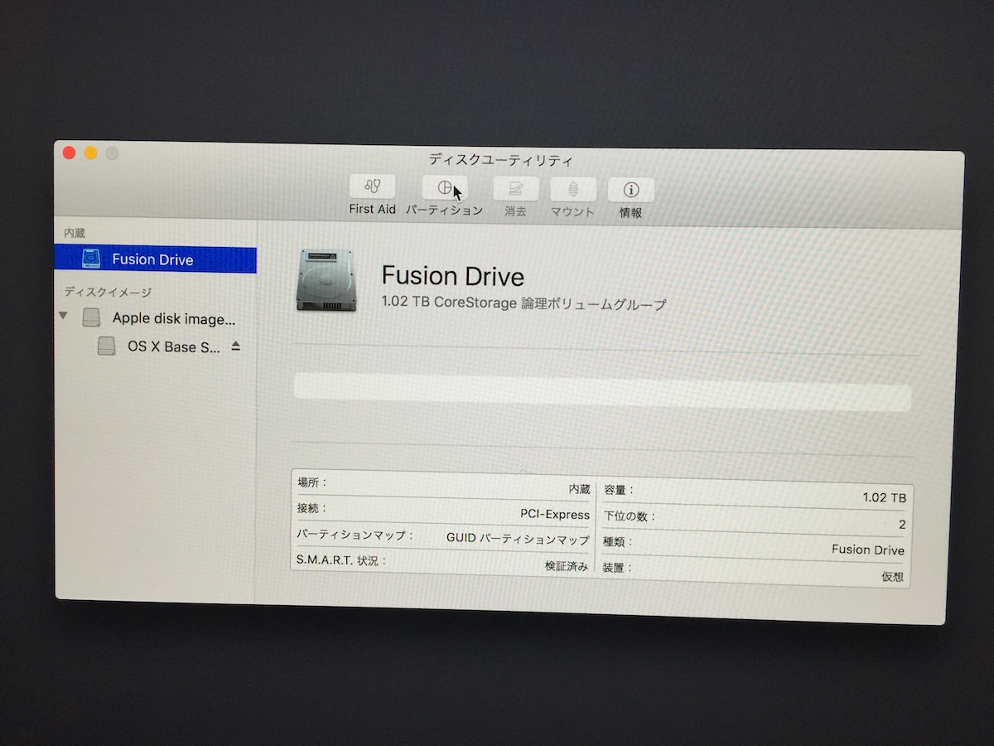Select the Fusion Drive disk icon in sidebar

(x=92, y=259)
